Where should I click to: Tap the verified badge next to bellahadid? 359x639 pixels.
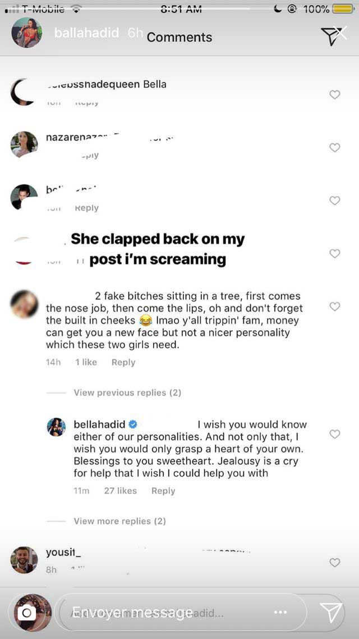(x=134, y=425)
